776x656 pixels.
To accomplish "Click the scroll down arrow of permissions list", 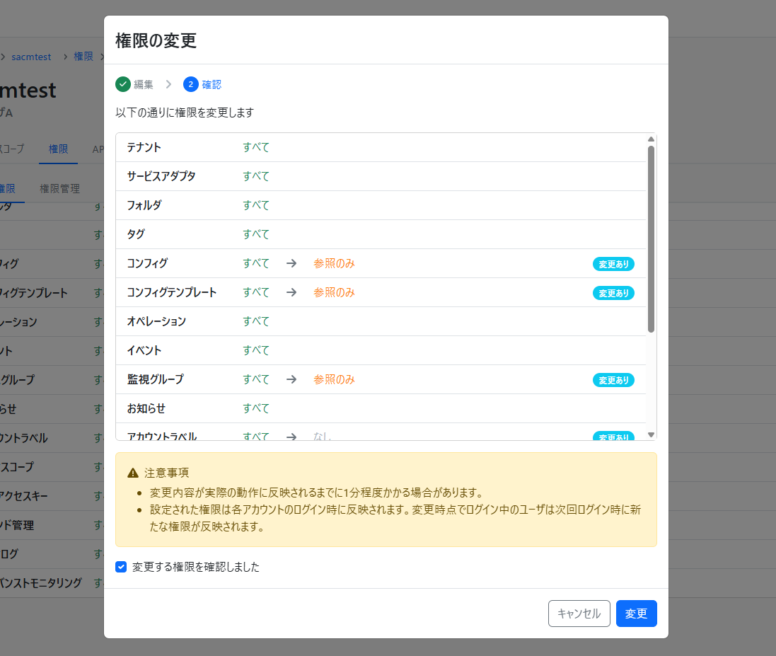I will tap(651, 435).
